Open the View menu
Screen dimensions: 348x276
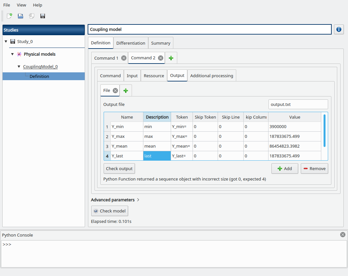coord(22,5)
